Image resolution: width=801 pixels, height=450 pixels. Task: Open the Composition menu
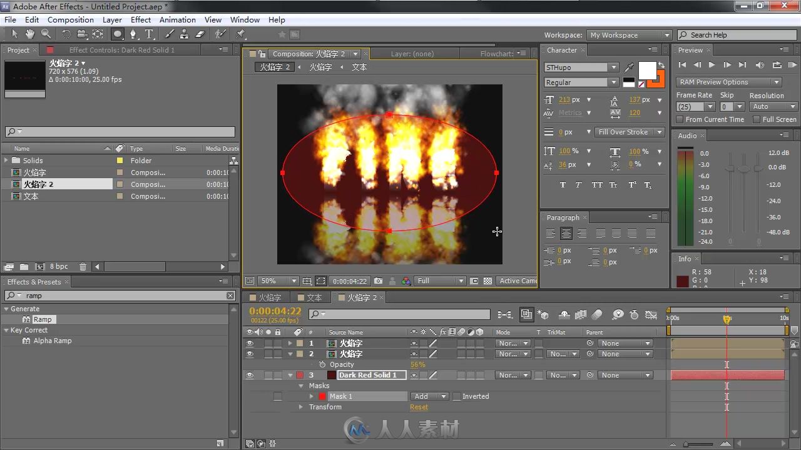(70, 19)
